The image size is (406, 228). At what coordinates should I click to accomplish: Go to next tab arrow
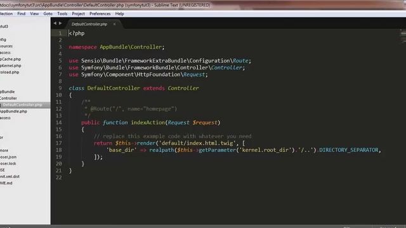60,23
